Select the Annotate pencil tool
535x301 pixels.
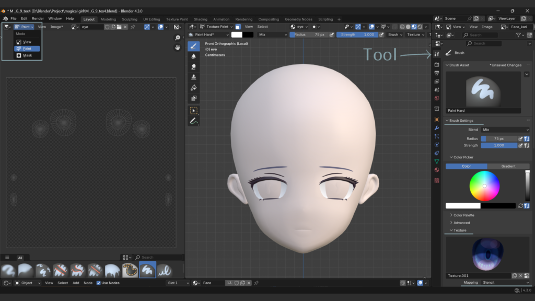[x=193, y=121]
